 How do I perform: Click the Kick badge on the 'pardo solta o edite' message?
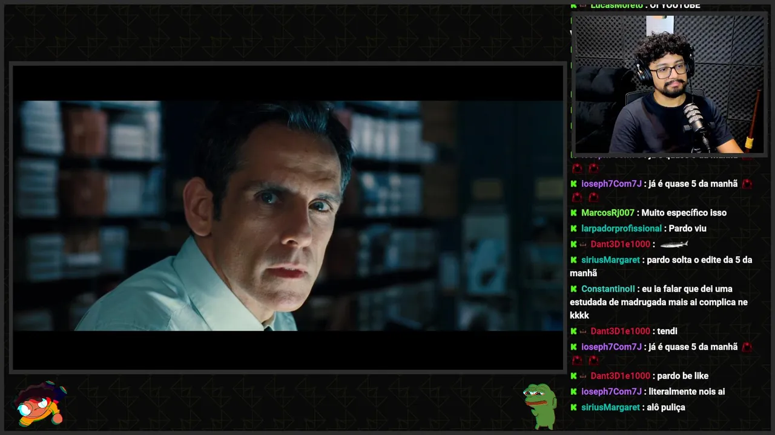[x=573, y=260]
